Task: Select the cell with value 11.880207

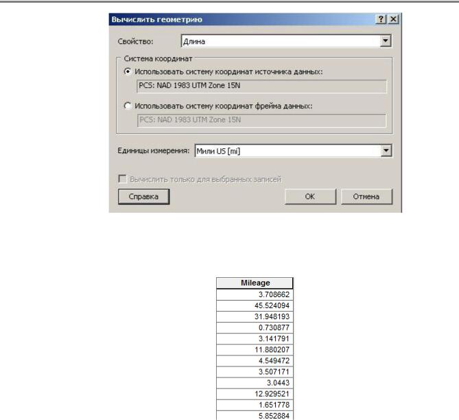Action: [255, 350]
